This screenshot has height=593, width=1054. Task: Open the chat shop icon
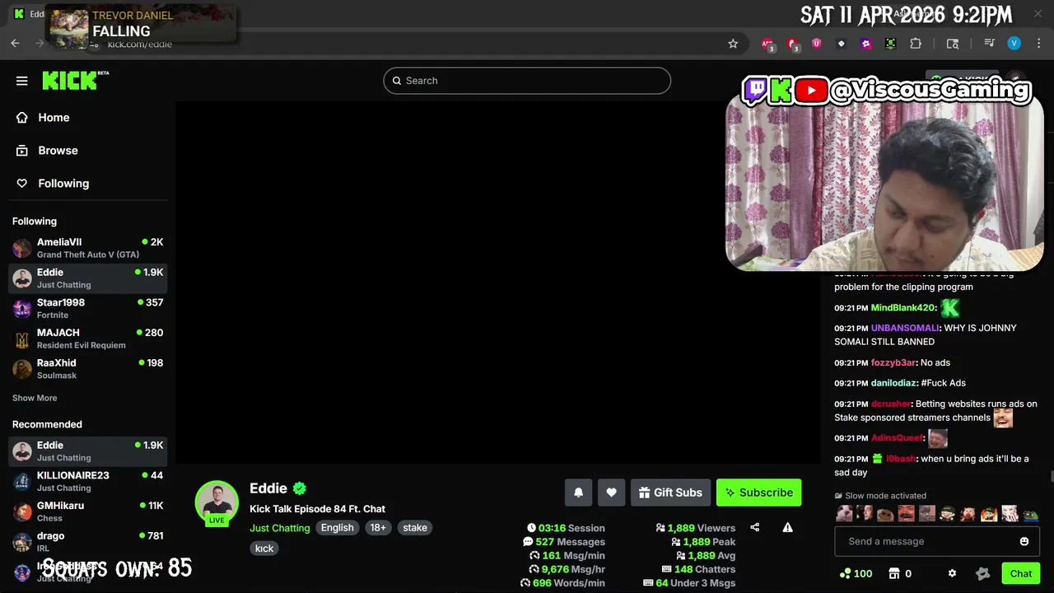click(x=894, y=574)
